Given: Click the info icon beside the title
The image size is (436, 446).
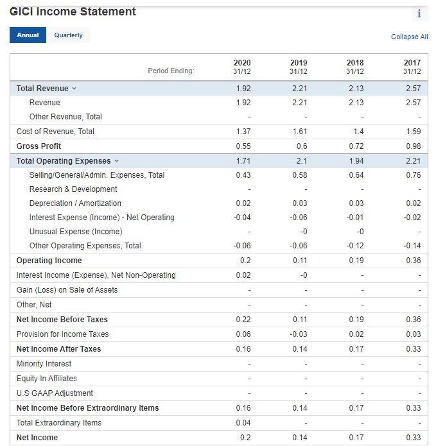Looking at the screenshot, I should point(419,13).
